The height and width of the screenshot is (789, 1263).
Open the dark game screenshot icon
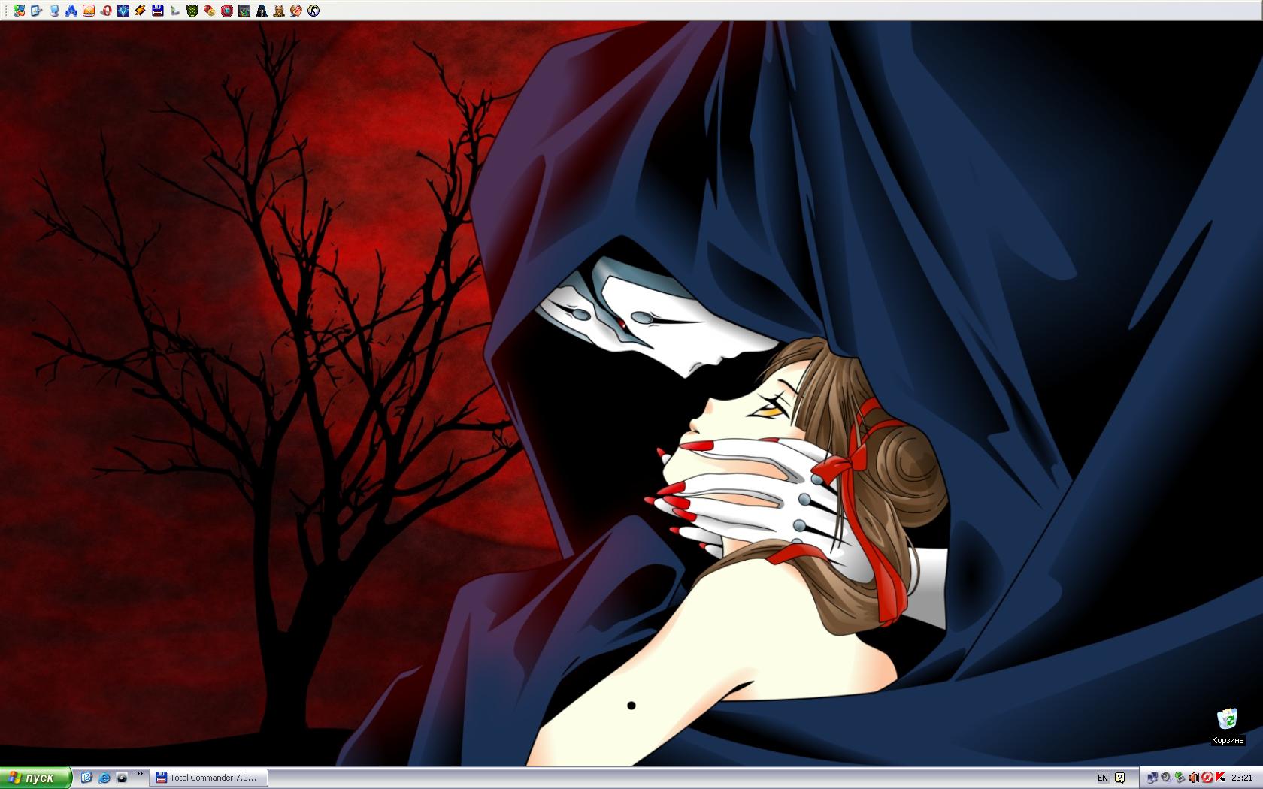[x=244, y=11]
